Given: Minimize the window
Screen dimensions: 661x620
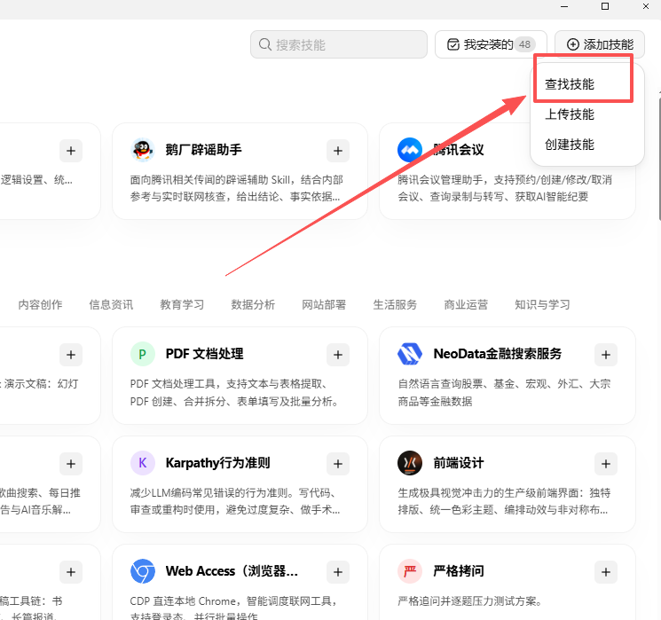Looking at the screenshot, I should (564, 6).
